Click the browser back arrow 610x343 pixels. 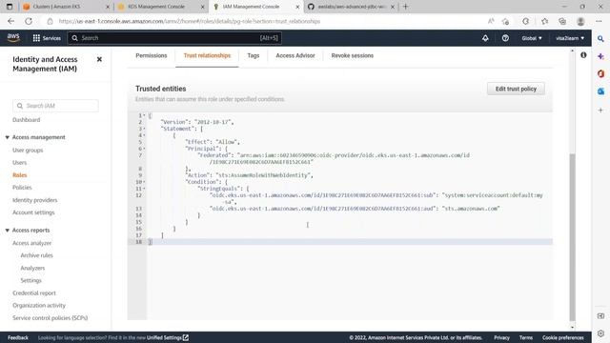tap(10, 21)
